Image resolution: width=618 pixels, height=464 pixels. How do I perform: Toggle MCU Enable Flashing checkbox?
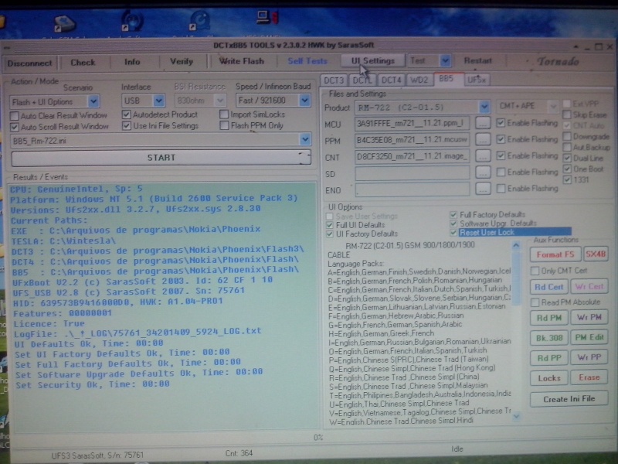tap(501, 123)
